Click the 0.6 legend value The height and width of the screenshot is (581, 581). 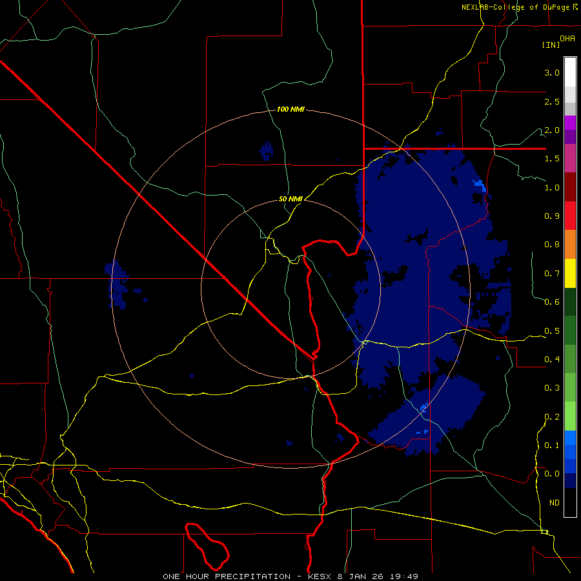click(552, 302)
